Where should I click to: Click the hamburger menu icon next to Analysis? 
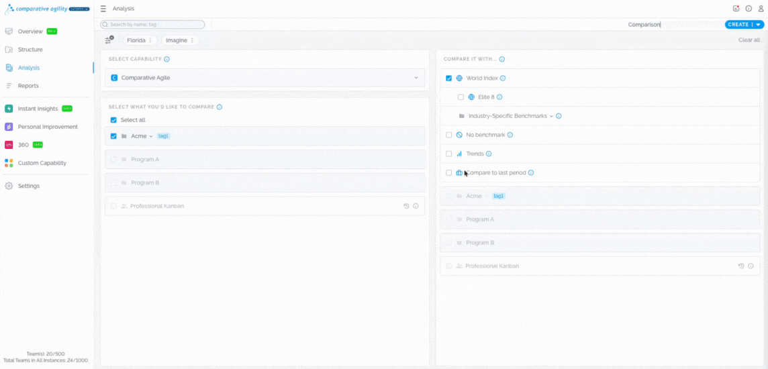click(103, 9)
